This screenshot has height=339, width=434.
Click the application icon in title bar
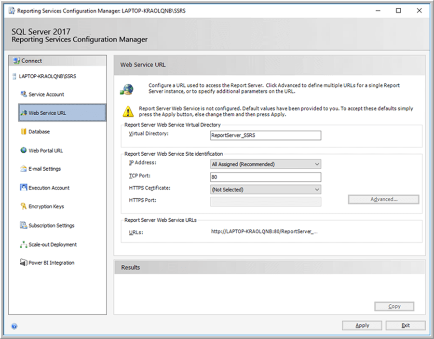point(12,11)
